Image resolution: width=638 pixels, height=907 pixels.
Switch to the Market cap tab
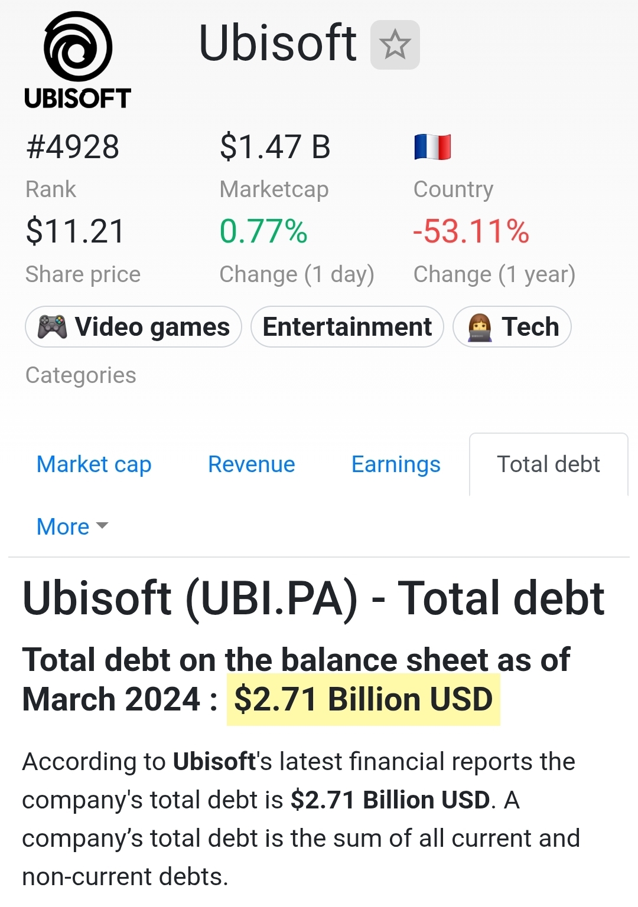[94, 464]
